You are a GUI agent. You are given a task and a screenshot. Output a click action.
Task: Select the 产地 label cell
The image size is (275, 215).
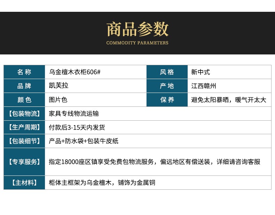coord(167,86)
